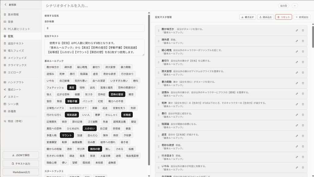314x177 pixels.
Task: Delete the 疑心暗鬼 master entry
Action: (x=303, y=52)
